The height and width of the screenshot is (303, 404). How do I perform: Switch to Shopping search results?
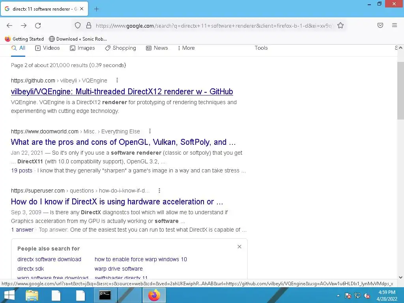tap(121, 48)
